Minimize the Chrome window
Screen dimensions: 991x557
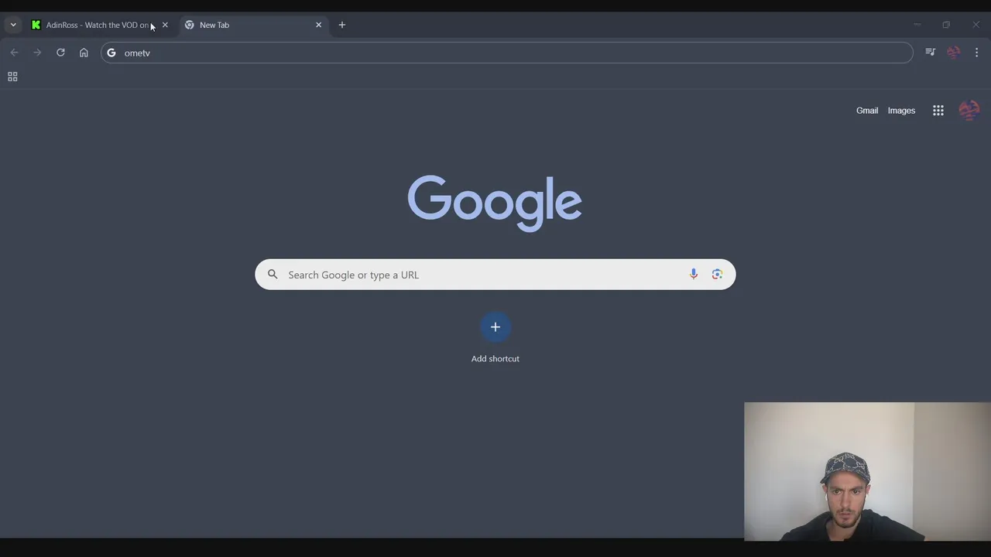click(x=917, y=25)
